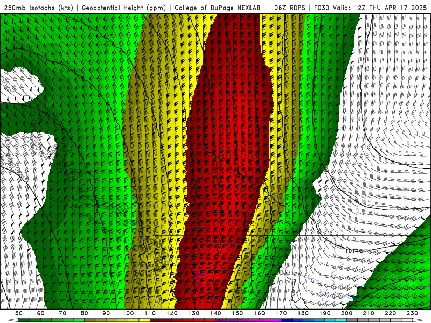
Task: Click the '10140' height contour label
Action: (x=353, y=251)
